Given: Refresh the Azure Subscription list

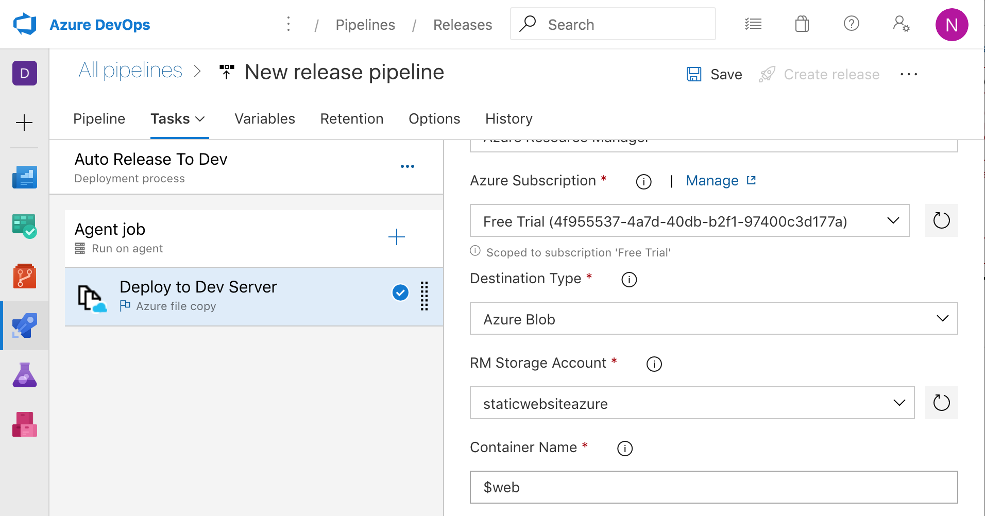Looking at the screenshot, I should click(x=941, y=220).
